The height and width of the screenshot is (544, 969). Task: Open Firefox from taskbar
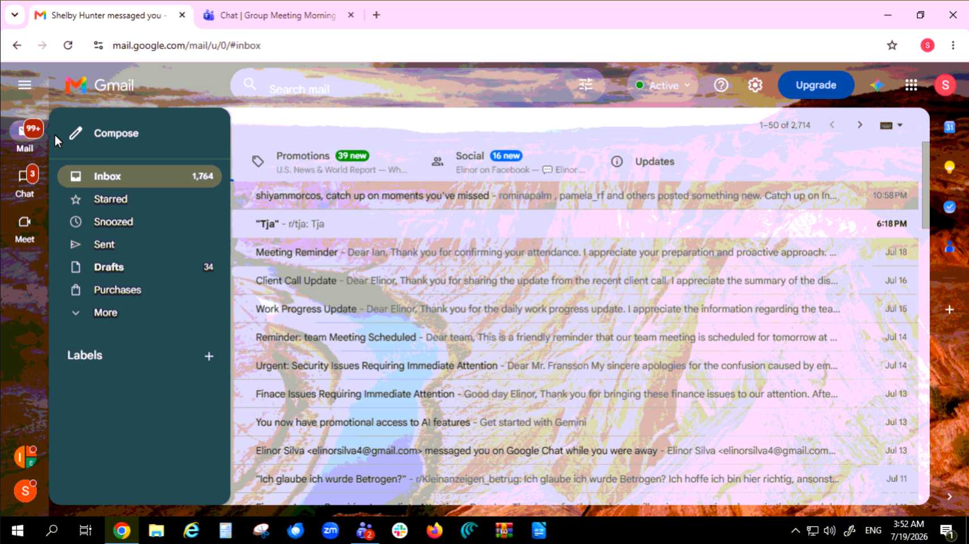(x=434, y=530)
